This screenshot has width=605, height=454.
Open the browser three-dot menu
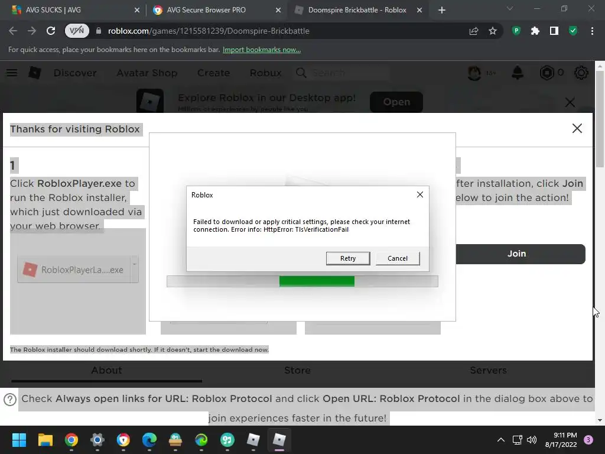592,31
